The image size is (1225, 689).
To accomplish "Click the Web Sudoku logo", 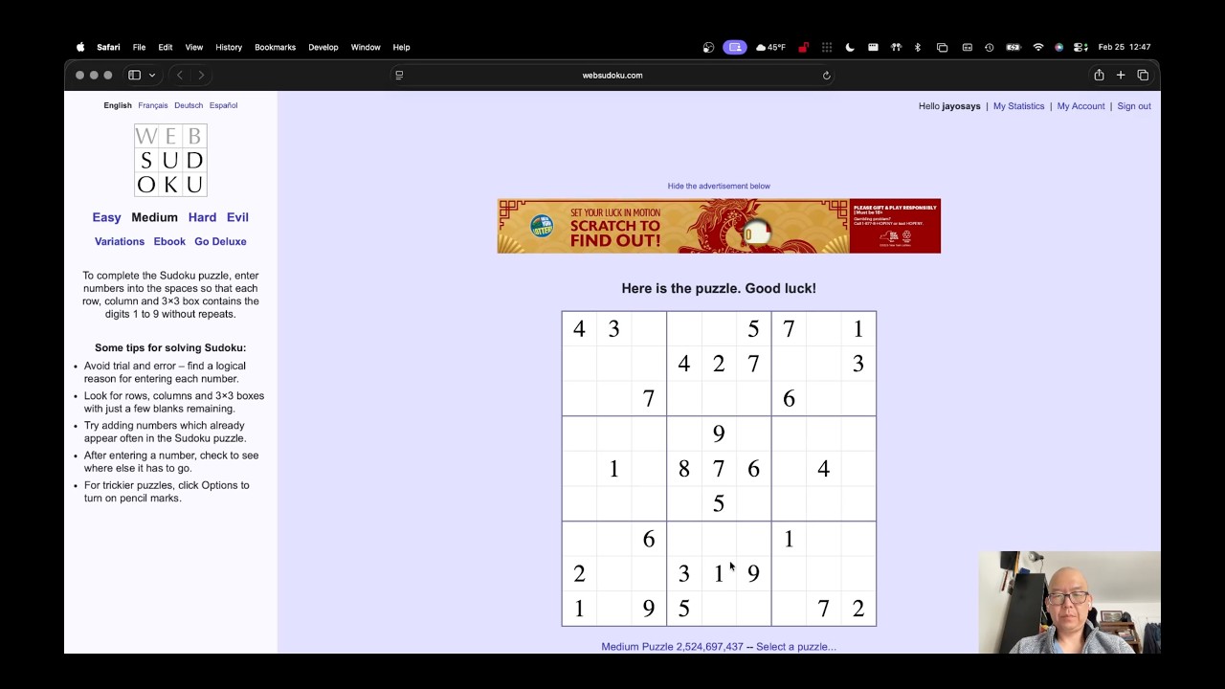I will click(170, 161).
